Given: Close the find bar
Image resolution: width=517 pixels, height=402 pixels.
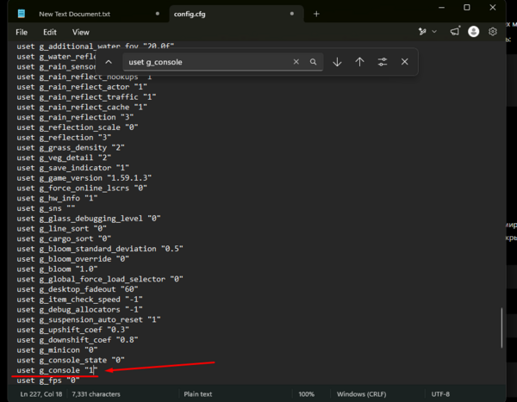Looking at the screenshot, I should [x=405, y=62].
